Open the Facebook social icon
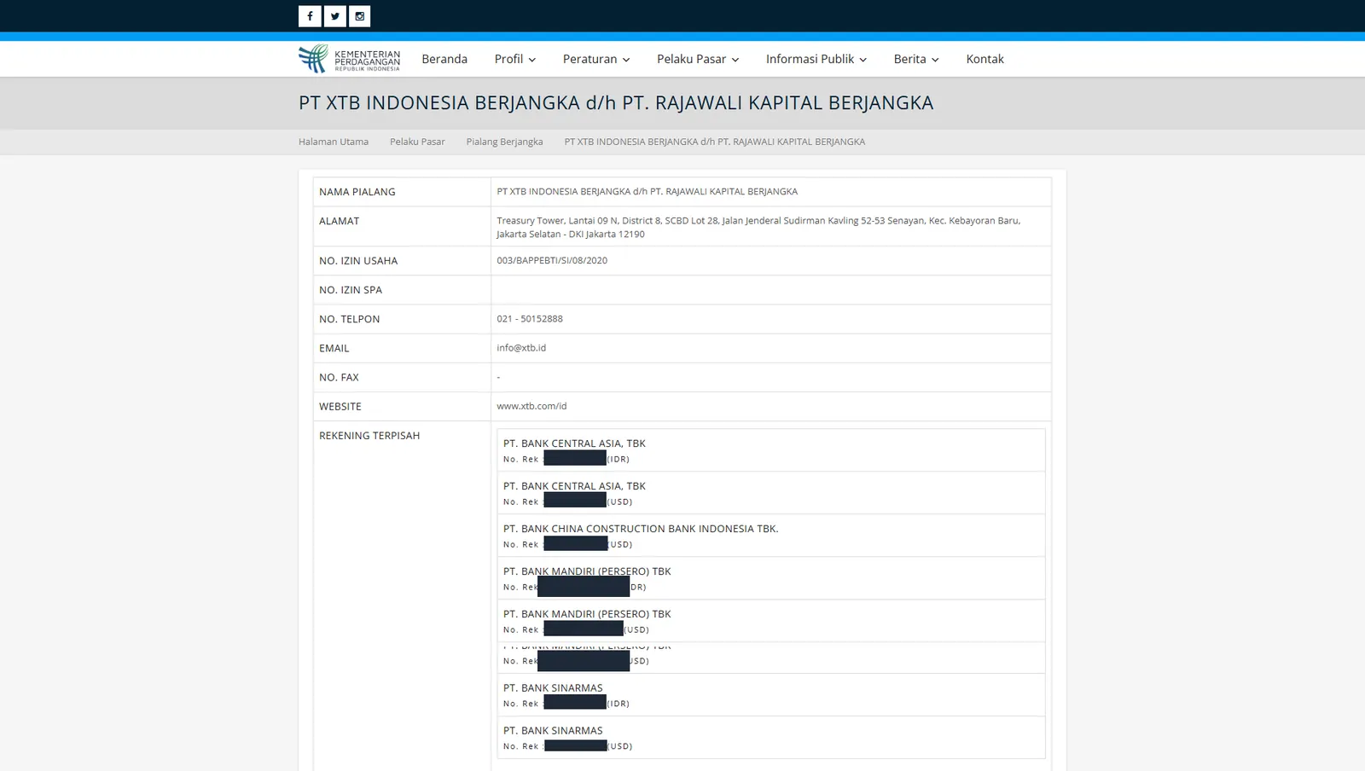 (x=310, y=16)
